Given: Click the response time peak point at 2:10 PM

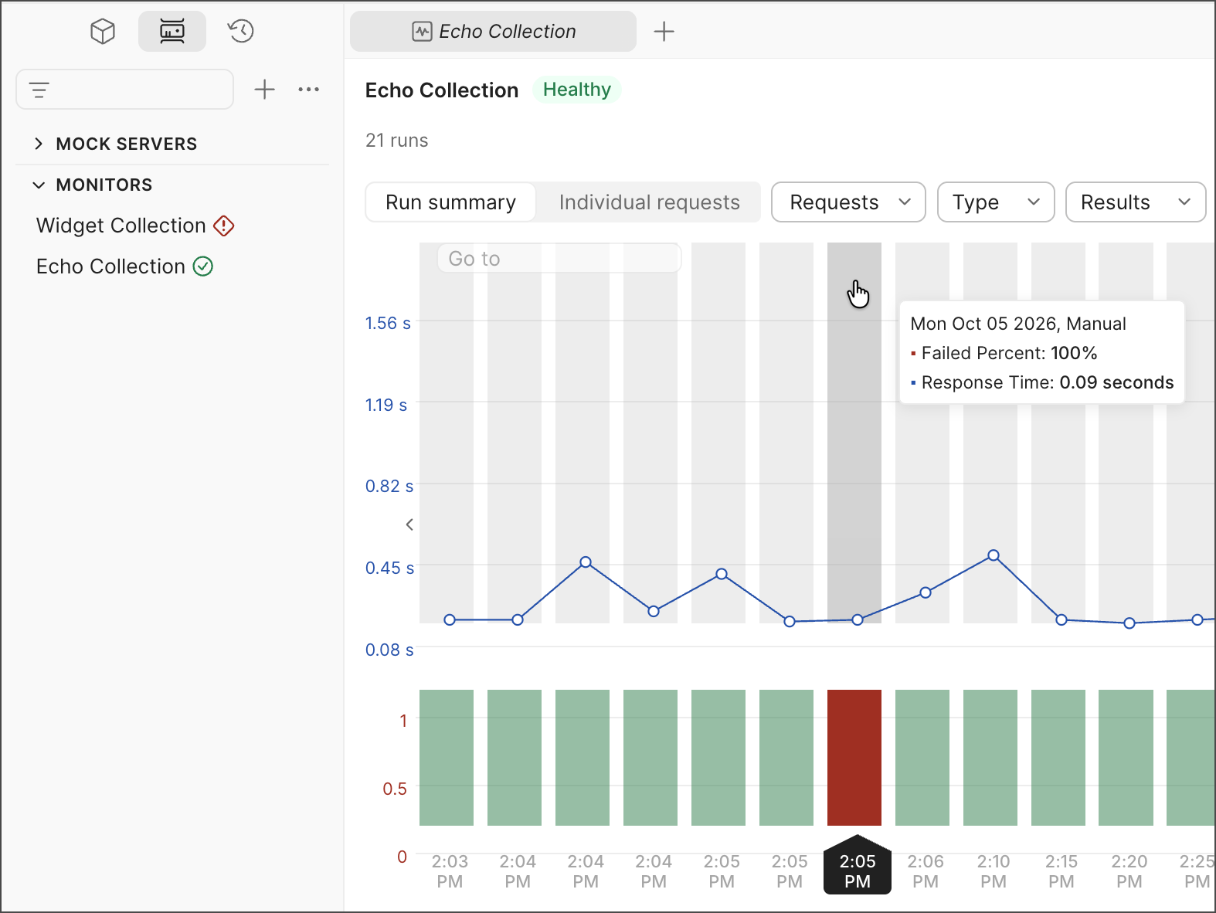Looking at the screenshot, I should [994, 555].
